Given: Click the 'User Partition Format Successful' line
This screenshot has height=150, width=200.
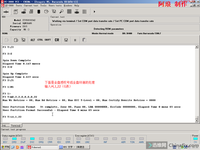Looking at the screenshot, I should tap(51, 110).
